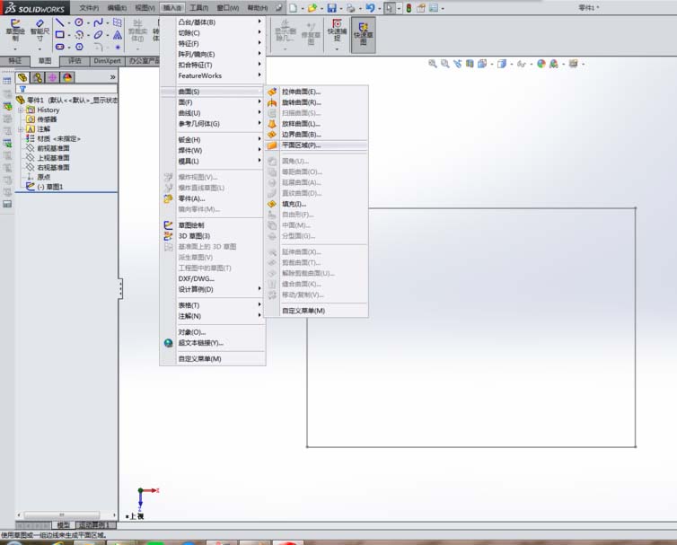Select the Corner Rectangle sketch tool
677x545 pixels.
[60, 34]
